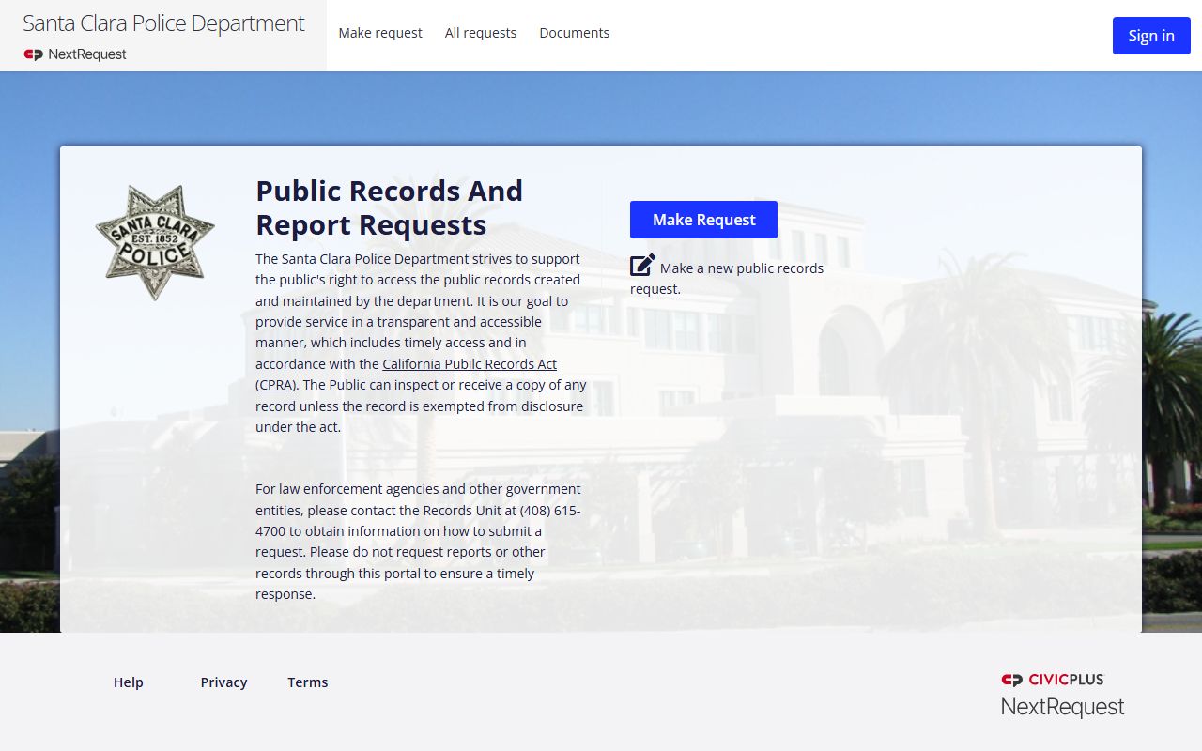Click the Santa Clara Police badge image
Viewport: 1202px width, 751px height.
click(155, 242)
